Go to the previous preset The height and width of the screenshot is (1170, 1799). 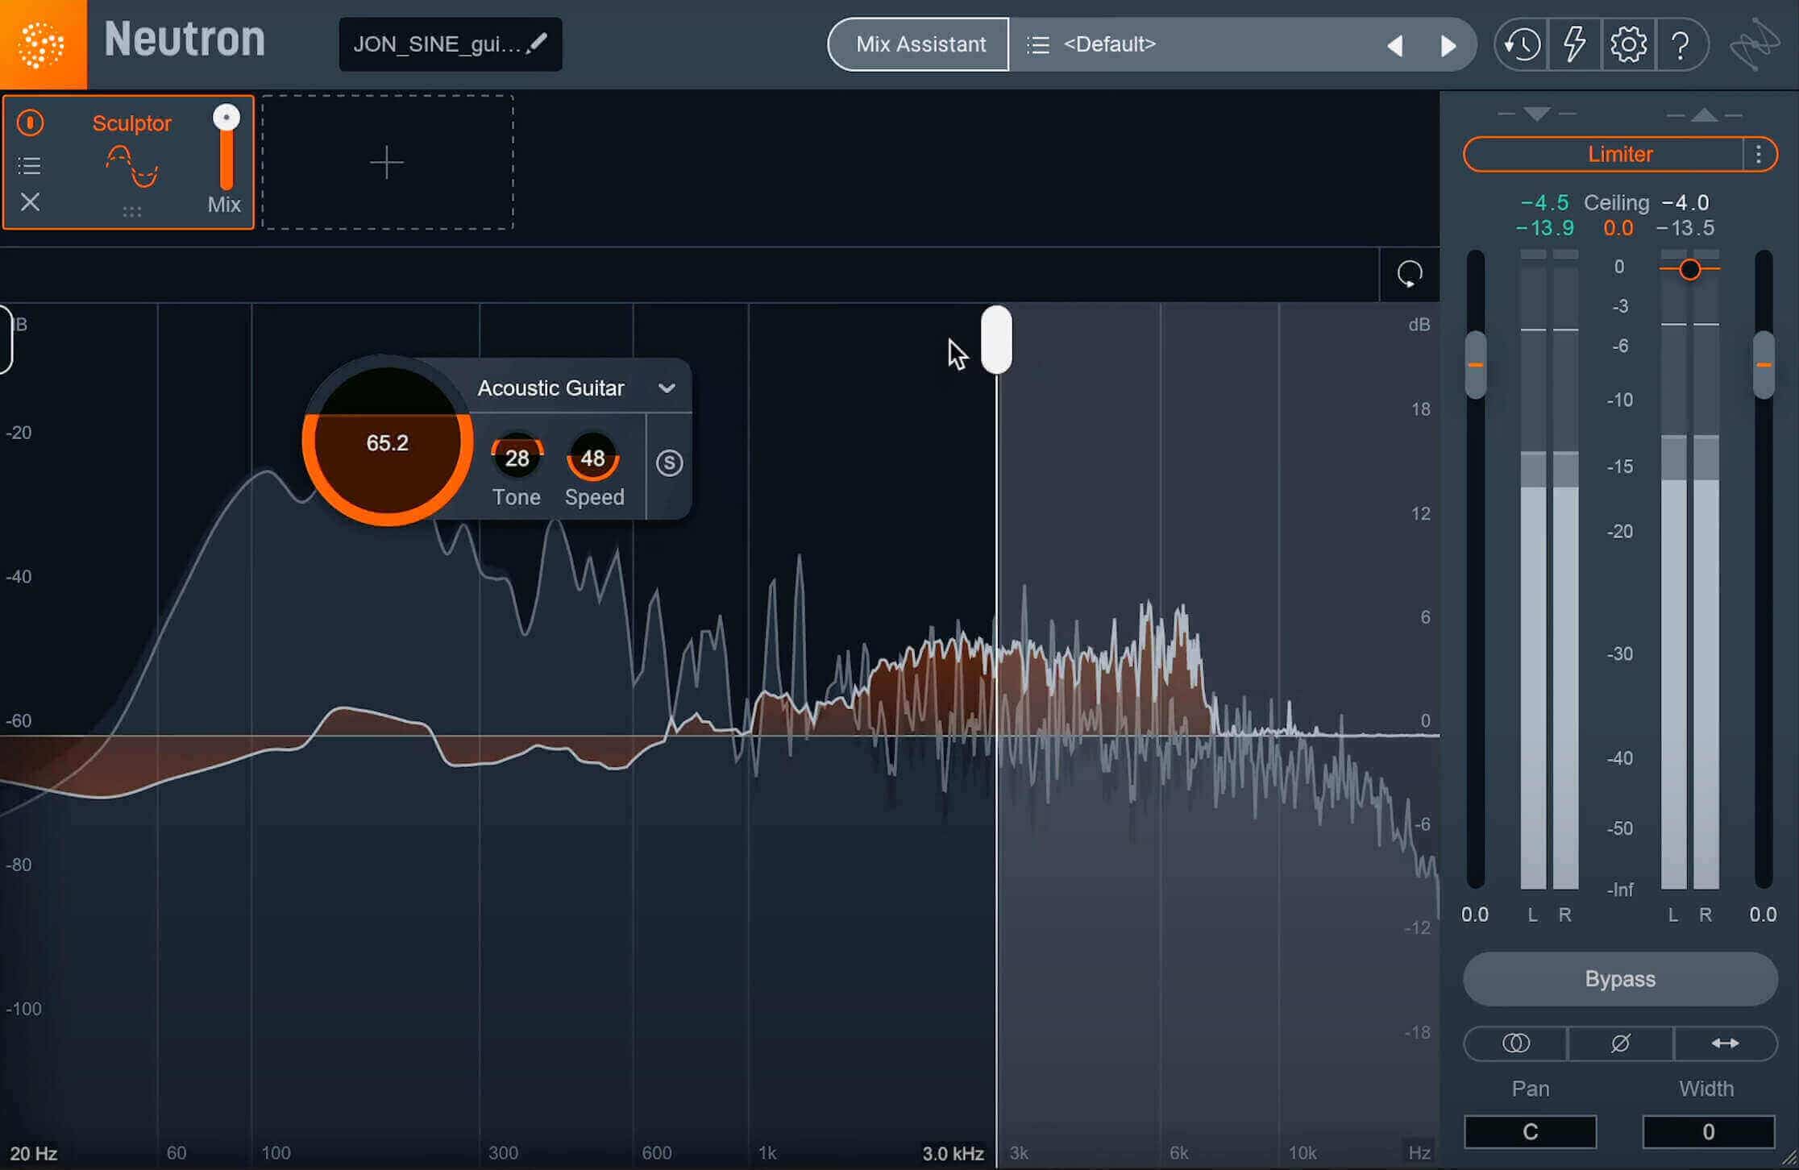pos(1395,46)
